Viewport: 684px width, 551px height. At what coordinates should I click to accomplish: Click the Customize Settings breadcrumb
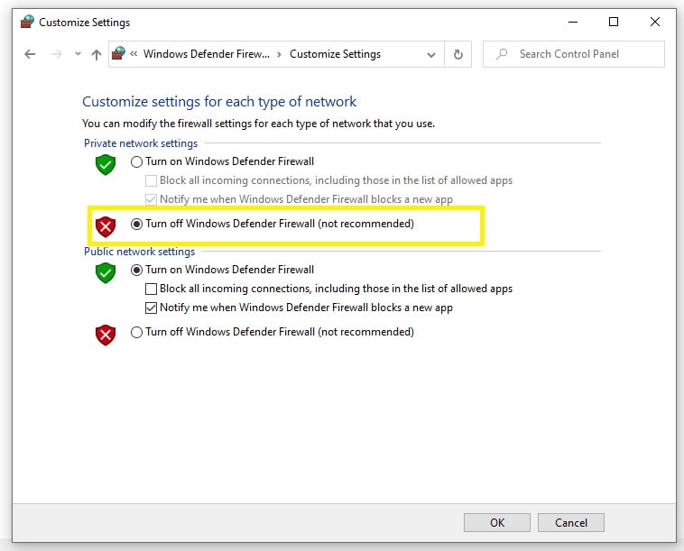[335, 54]
